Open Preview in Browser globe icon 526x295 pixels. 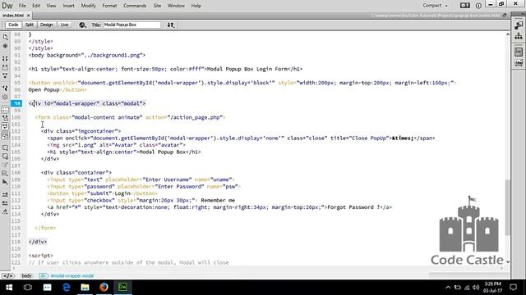(82, 25)
